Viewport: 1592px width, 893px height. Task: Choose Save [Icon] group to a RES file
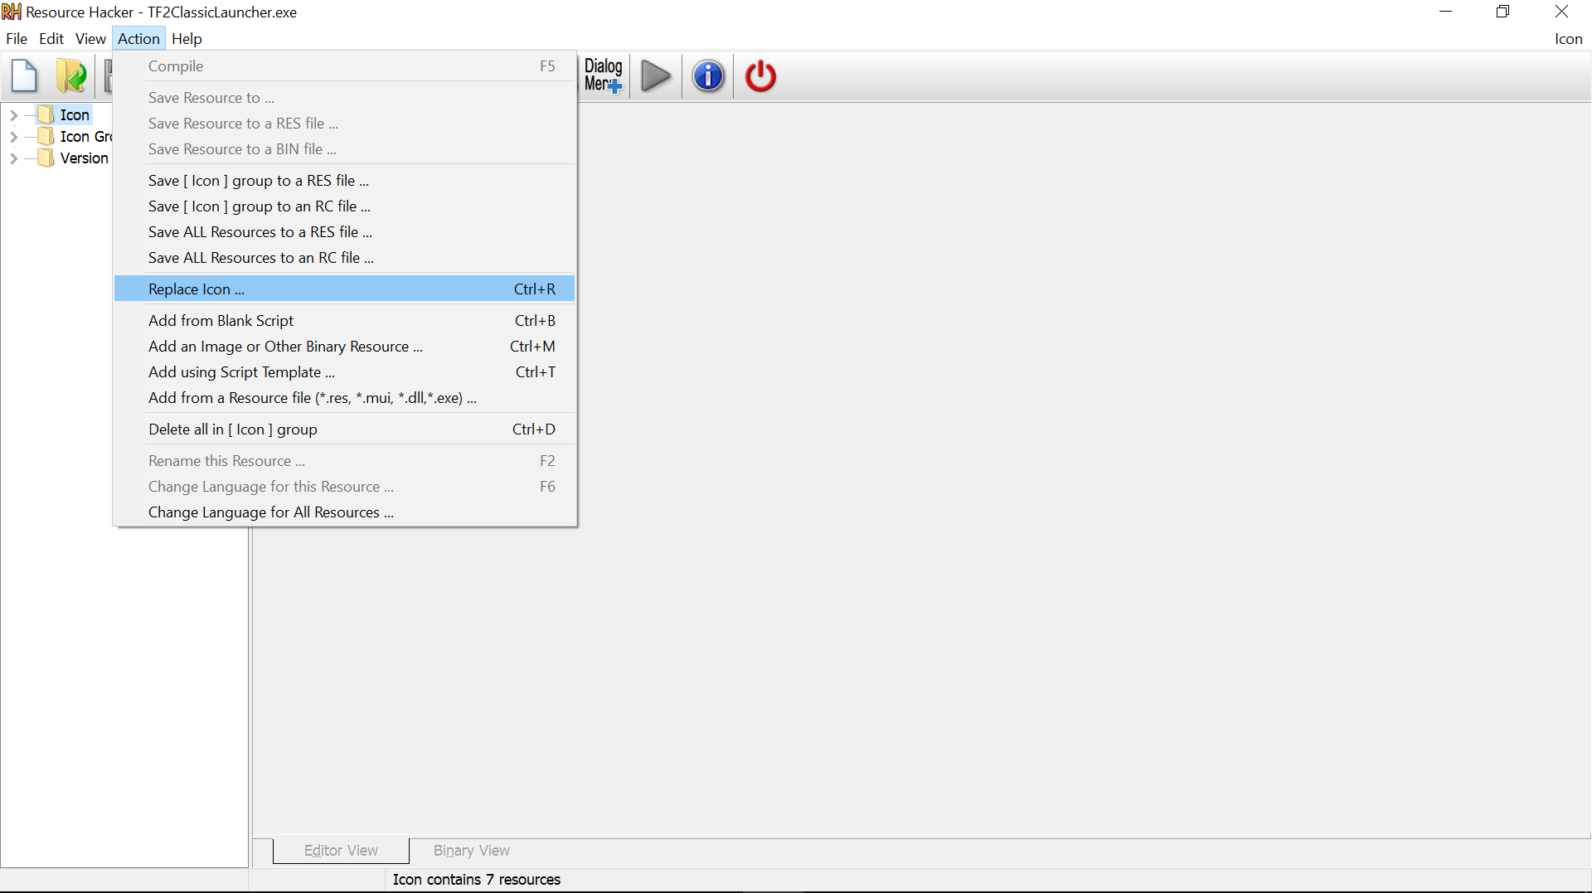344,181
